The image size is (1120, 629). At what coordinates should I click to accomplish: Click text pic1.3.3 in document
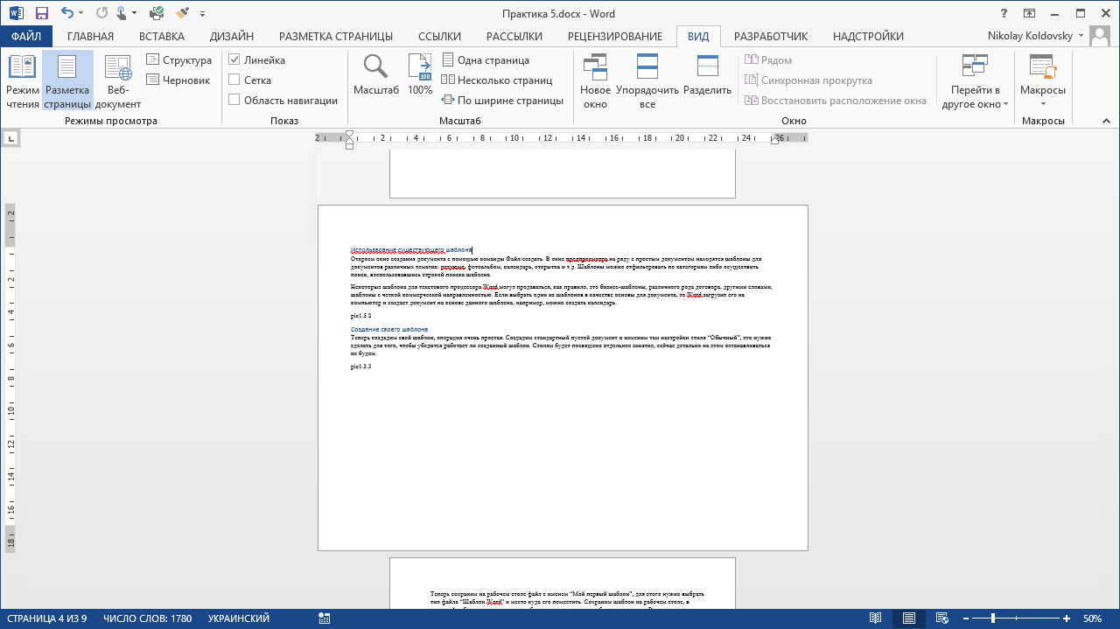click(361, 367)
